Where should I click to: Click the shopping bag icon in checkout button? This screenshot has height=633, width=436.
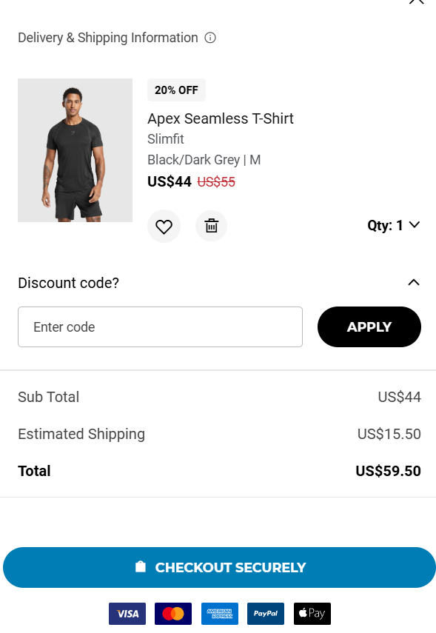141,567
